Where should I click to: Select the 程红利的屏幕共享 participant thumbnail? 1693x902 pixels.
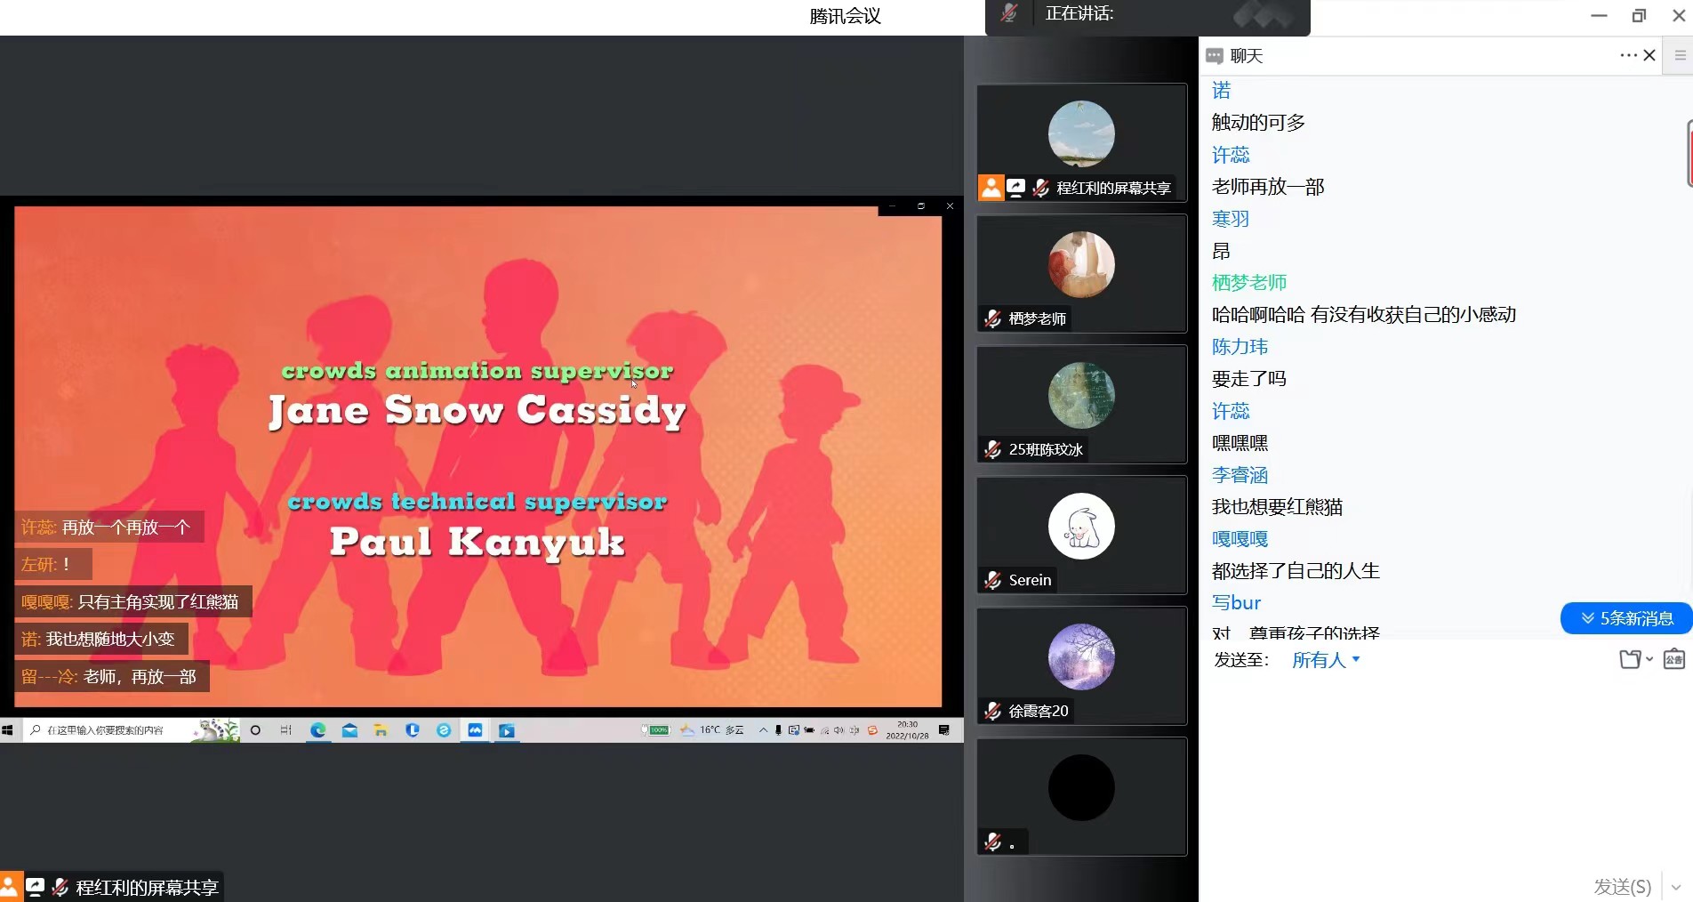coord(1081,142)
